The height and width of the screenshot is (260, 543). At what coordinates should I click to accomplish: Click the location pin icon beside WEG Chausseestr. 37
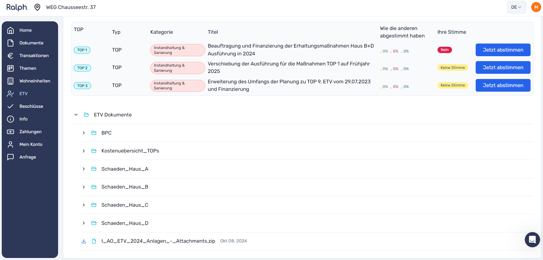(x=37, y=7)
